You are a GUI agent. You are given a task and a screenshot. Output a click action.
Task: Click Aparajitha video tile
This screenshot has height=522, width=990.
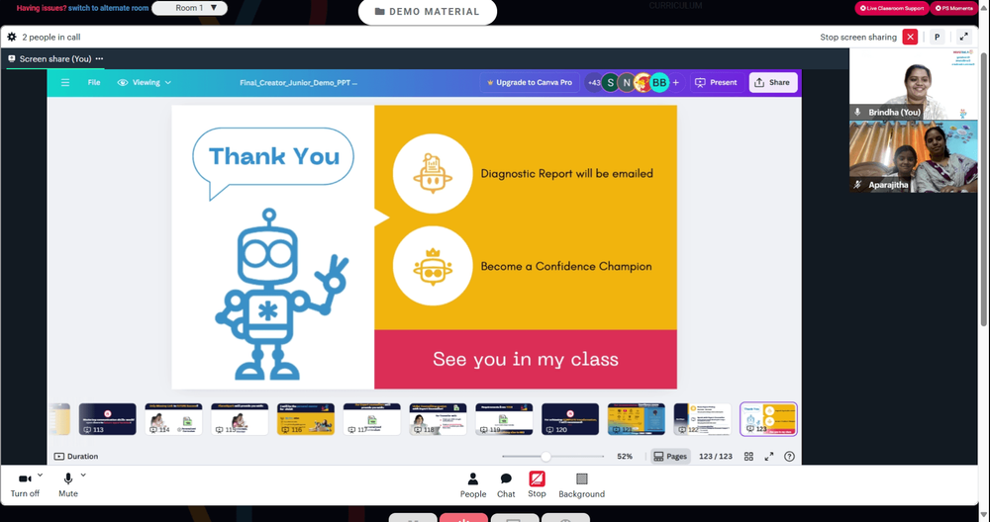point(913,156)
